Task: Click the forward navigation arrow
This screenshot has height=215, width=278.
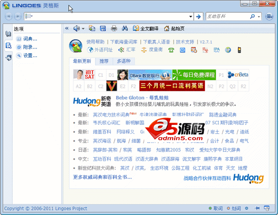Action: (18, 16)
